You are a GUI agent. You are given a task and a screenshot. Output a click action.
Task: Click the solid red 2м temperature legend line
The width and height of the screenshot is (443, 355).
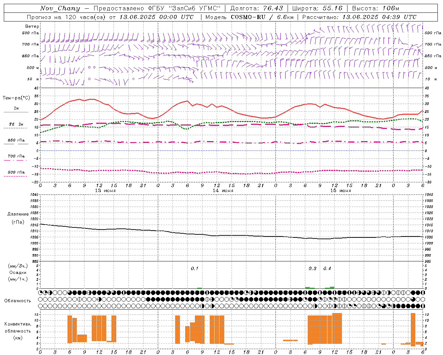point(16,112)
